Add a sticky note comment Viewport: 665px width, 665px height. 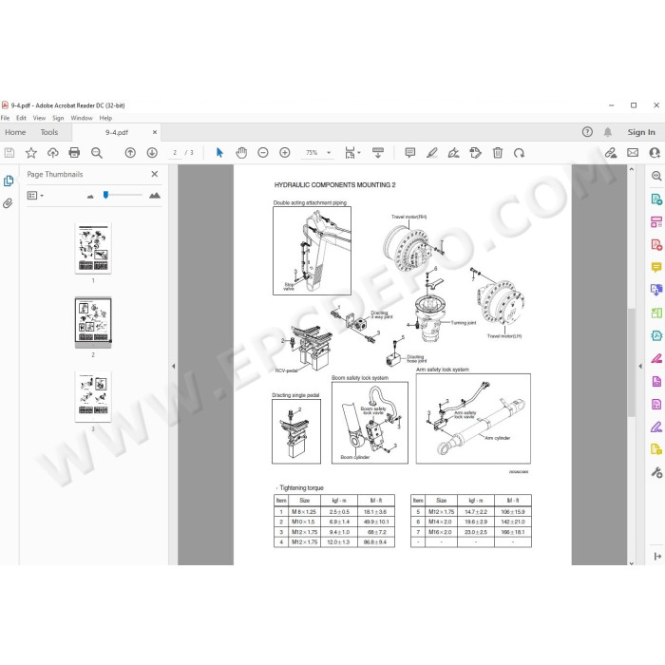[410, 153]
